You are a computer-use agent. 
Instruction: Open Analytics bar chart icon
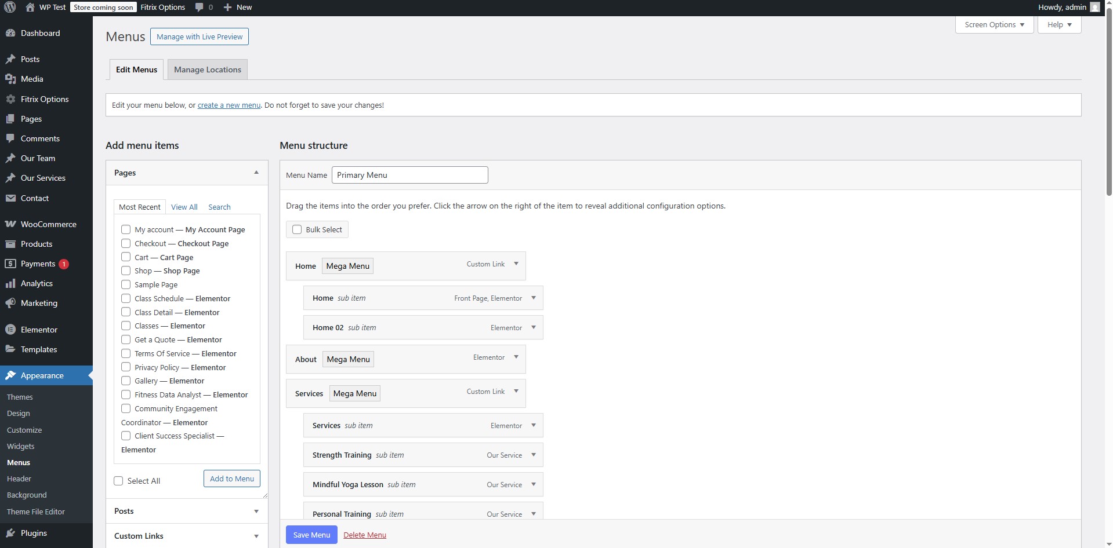pos(10,284)
